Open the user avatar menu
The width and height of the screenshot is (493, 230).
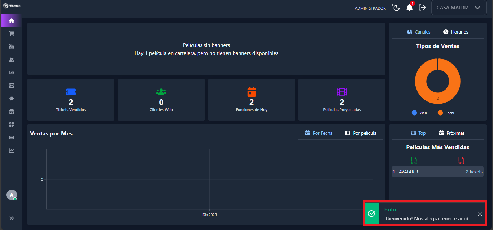click(12, 195)
